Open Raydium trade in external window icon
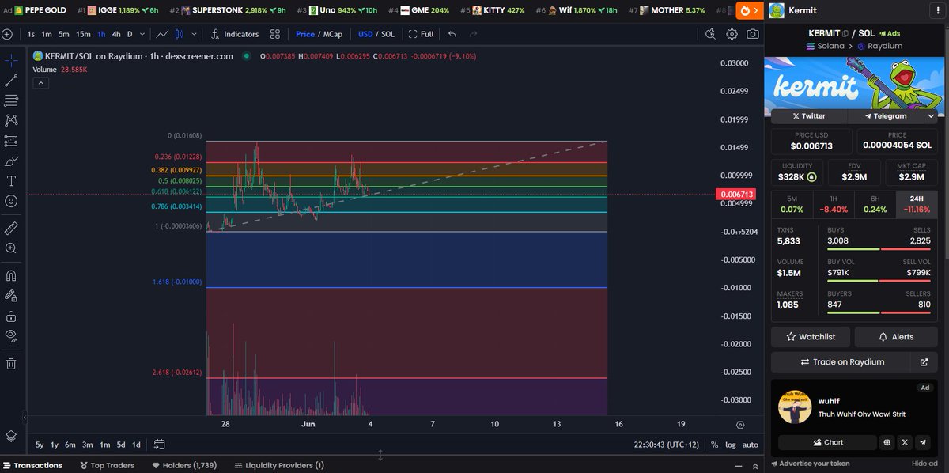Image resolution: width=949 pixels, height=473 pixels. (924, 362)
